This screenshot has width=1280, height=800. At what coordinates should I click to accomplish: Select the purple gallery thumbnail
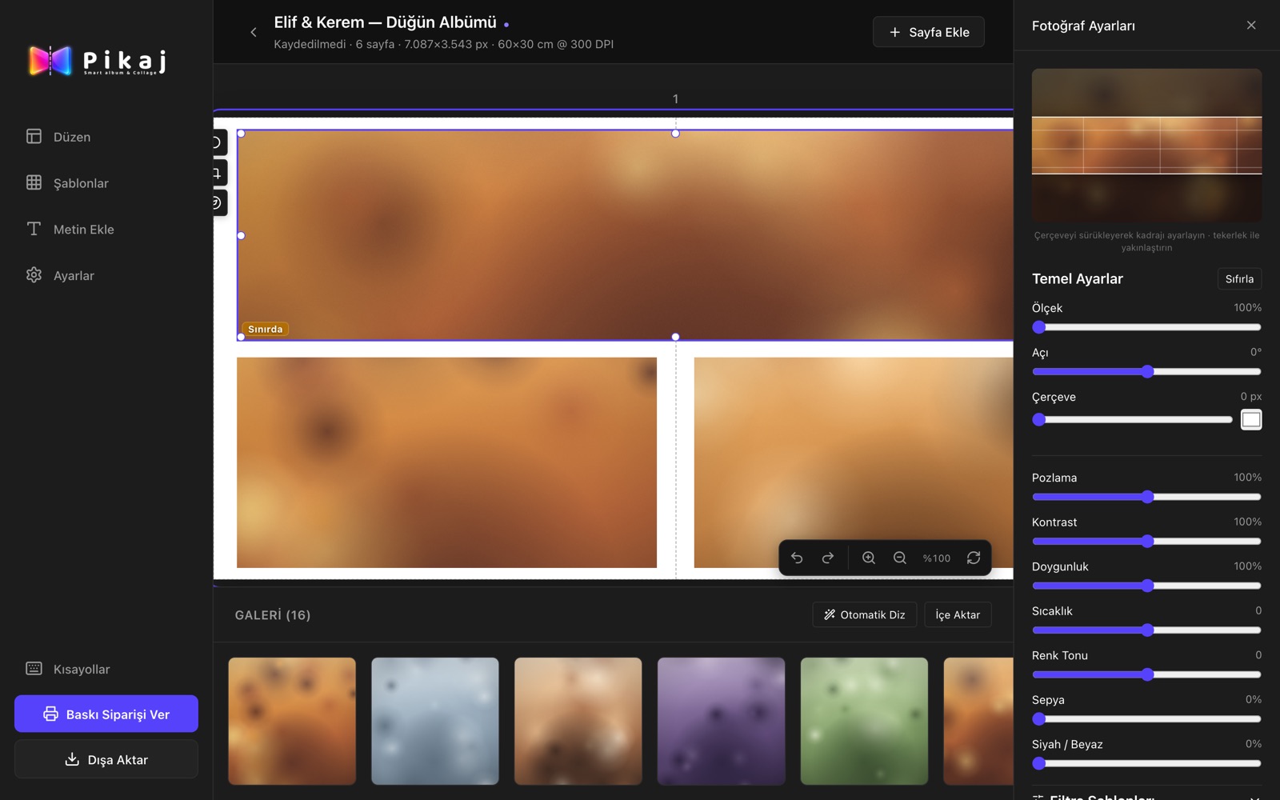pos(721,721)
